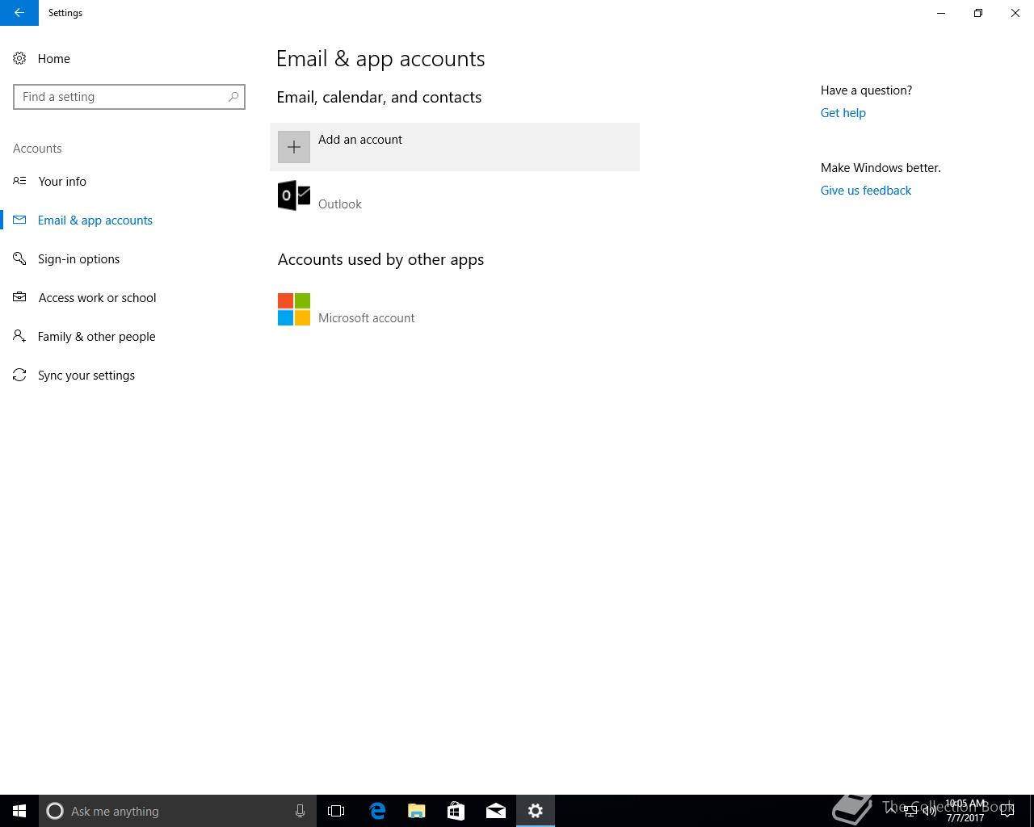Go to Family & other people
1034x827 pixels.
pos(96,337)
